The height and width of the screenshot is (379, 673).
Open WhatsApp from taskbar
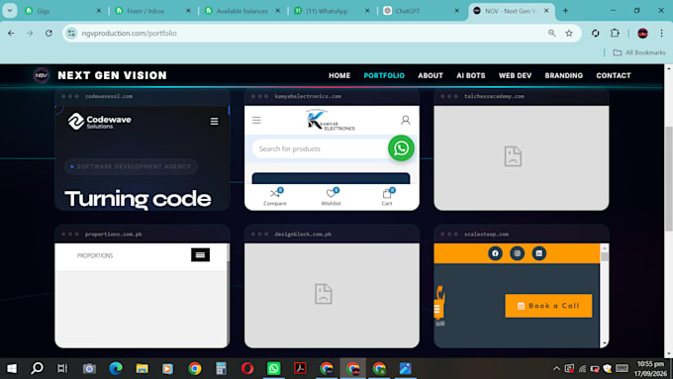pyautogui.click(x=273, y=368)
